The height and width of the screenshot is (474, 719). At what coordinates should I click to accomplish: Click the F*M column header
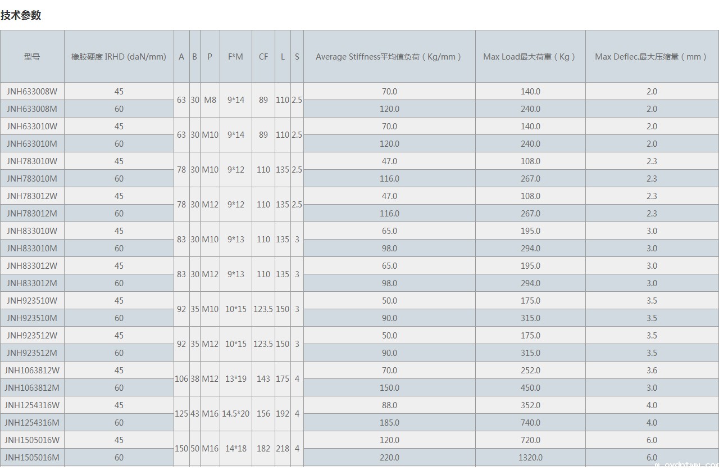(x=235, y=57)
